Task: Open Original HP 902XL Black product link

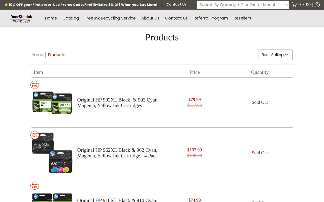Action: tap(118, 103)
